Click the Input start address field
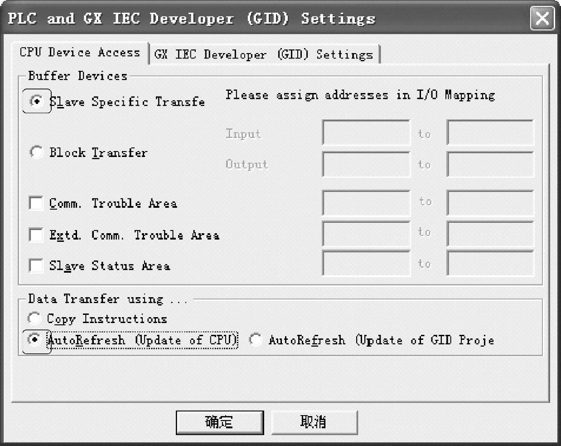This screenshot has height=446, width=561. (366, 132)
